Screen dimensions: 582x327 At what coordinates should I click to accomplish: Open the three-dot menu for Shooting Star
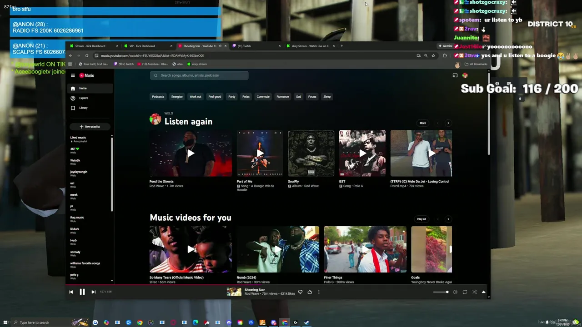319,292
